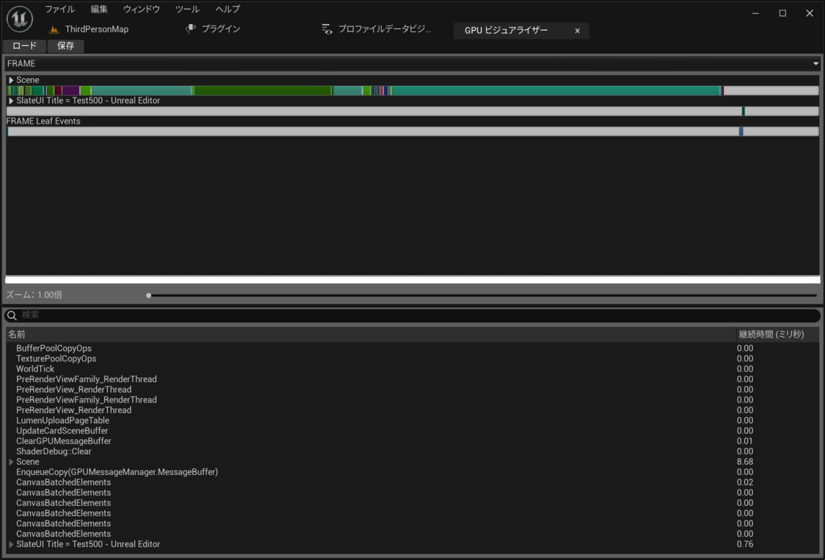Select the ClearGPUMessageBuffer row
Viewport: 825px width, 560px height.
click(x=412, y=441)
